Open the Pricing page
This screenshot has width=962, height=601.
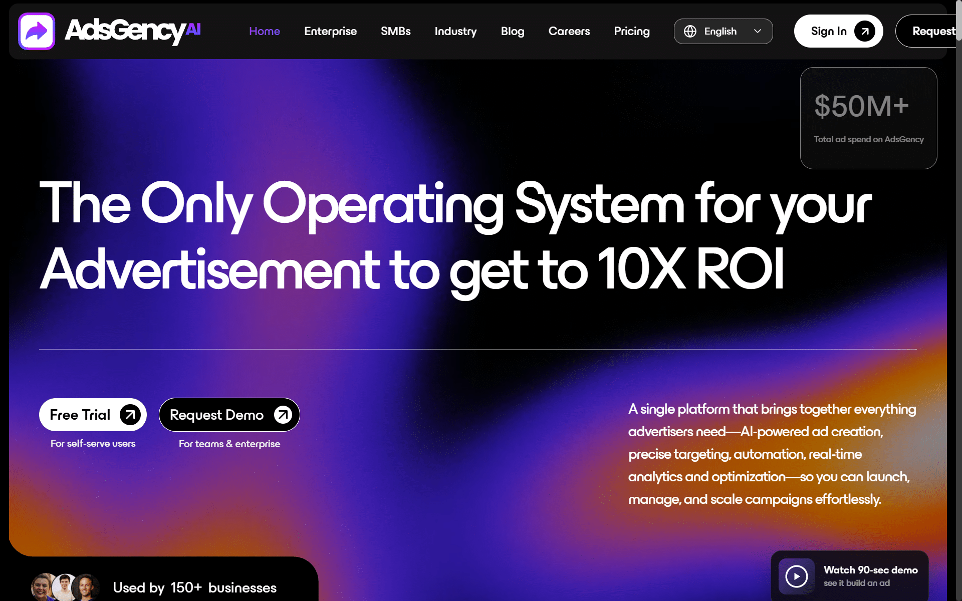coord(632,31)
